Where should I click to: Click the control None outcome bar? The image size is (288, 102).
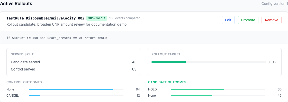point(76,89)
